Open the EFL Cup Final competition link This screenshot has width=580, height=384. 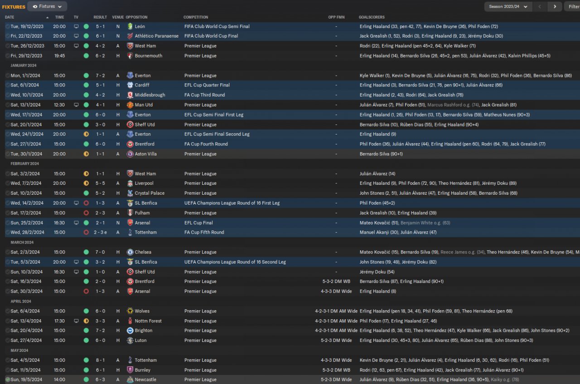(x=199, y=223)
